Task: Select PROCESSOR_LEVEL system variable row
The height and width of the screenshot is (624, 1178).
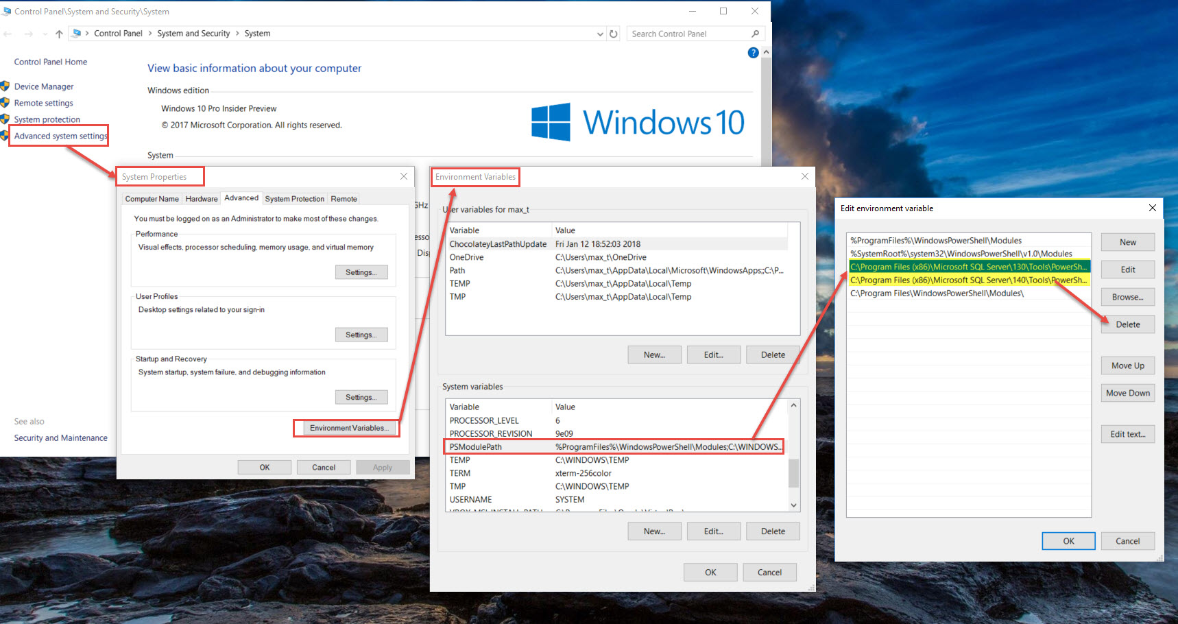Action: pyautogui.click(x=616, y=420)
